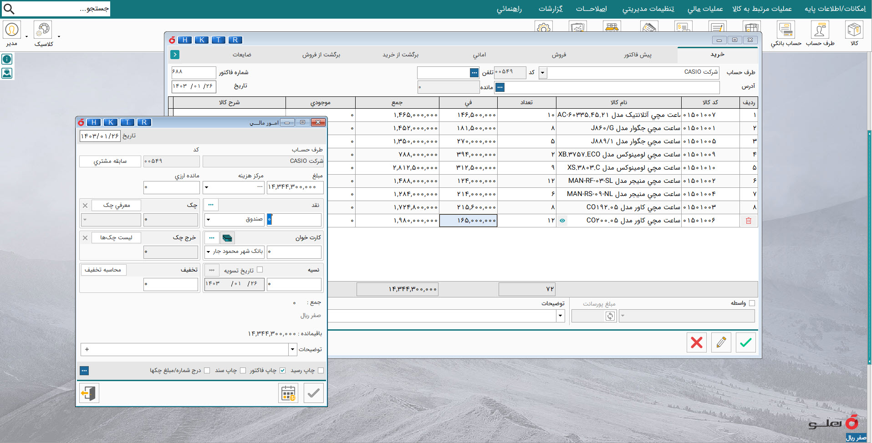Open the طرف حساب name dropdown arrow
Image resolution: width=872 pixels, height=443 pixels.
click(543, 73)
